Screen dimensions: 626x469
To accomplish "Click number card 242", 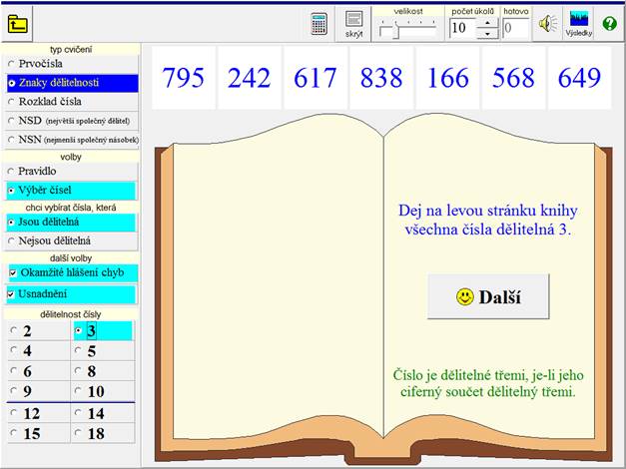I will point(250,78).
